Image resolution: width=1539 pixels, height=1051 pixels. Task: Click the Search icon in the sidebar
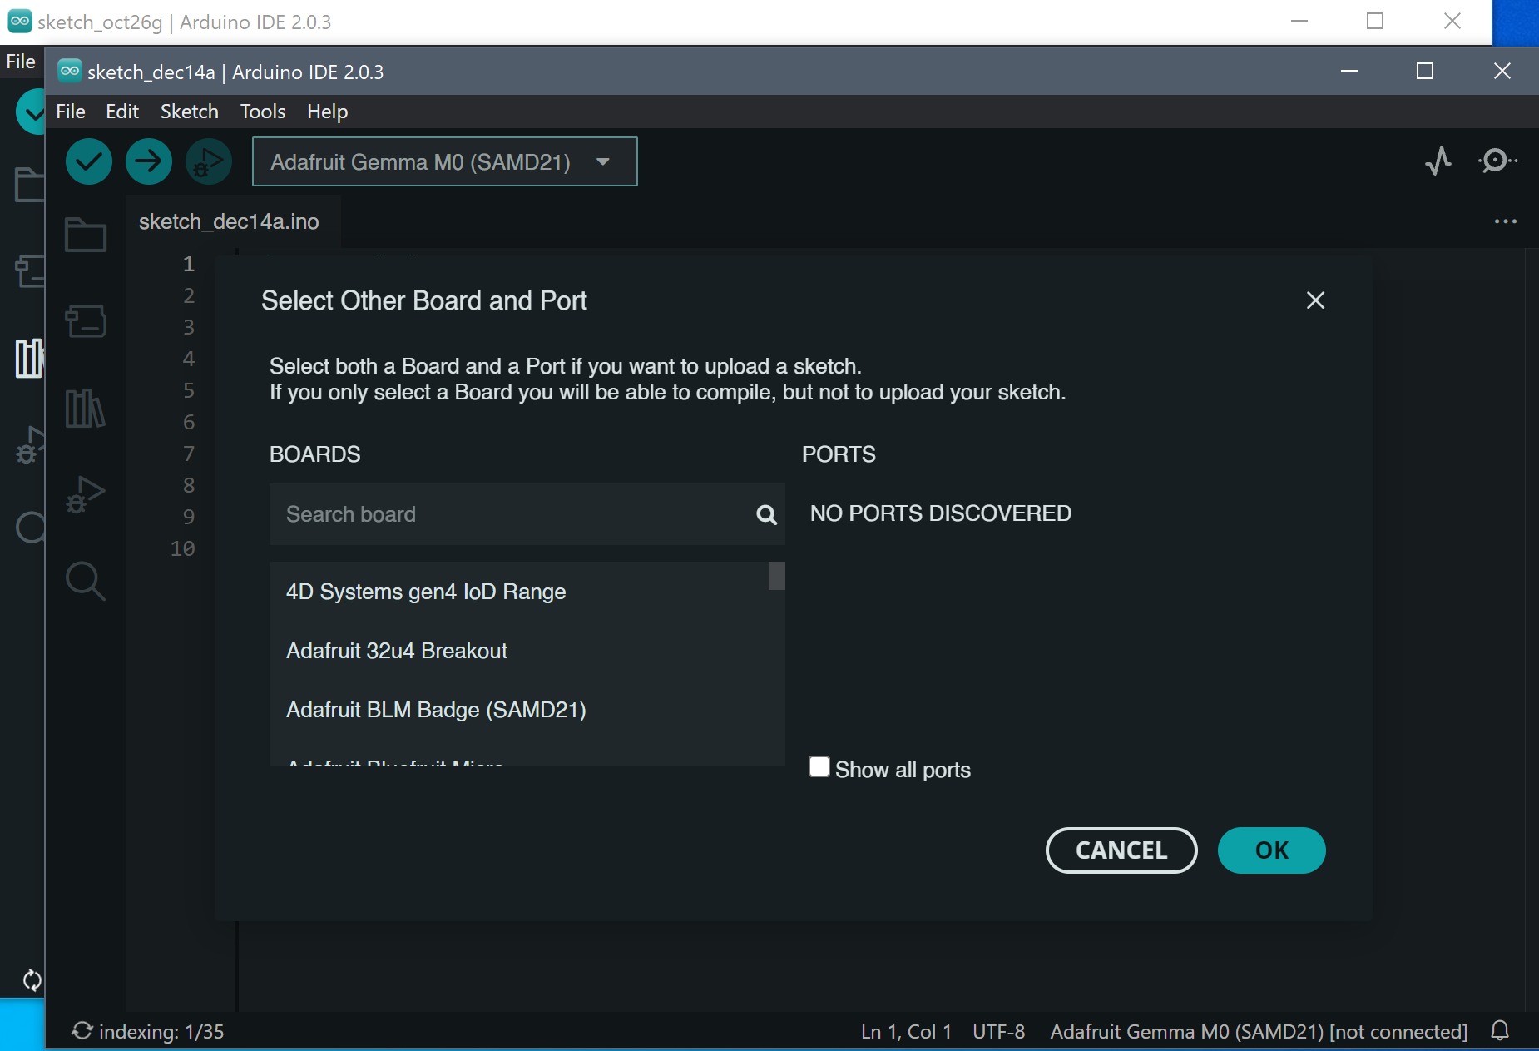pos(86,581)
